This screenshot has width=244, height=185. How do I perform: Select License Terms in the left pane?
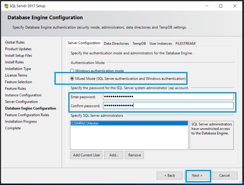[16, 75]
